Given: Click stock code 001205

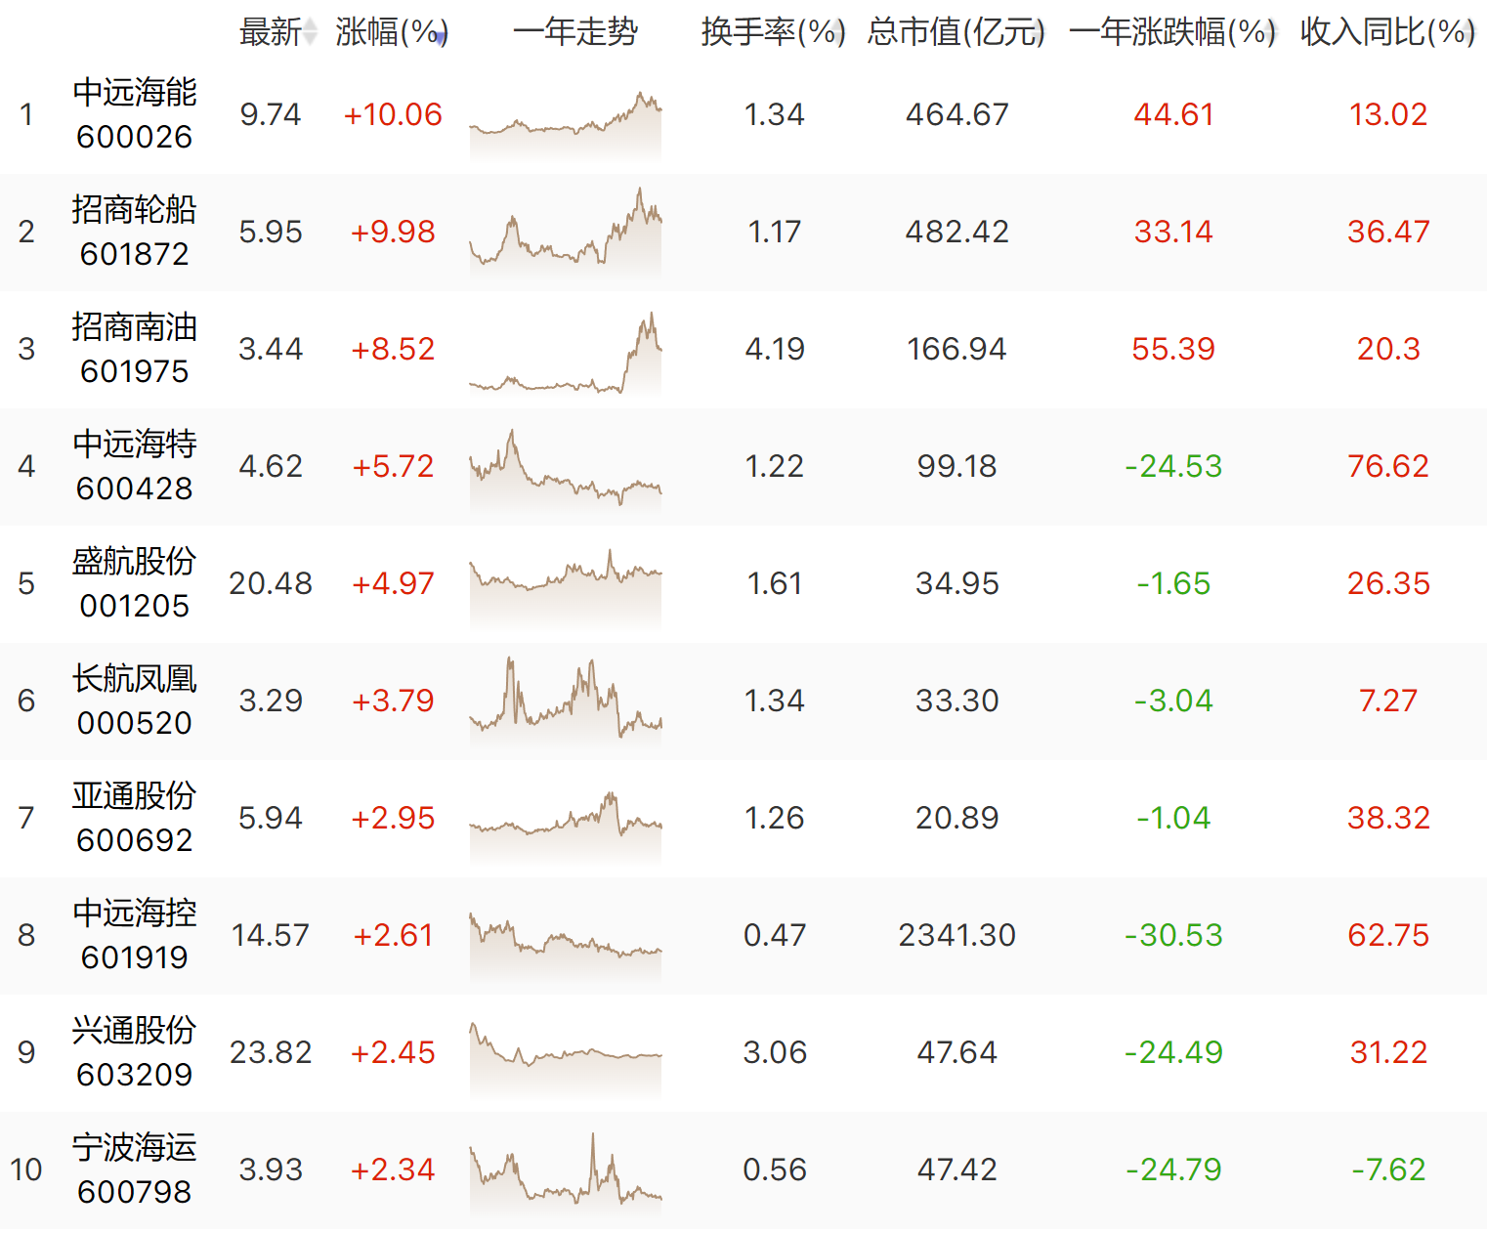Looking at the screenshot, I should (135, 606).
